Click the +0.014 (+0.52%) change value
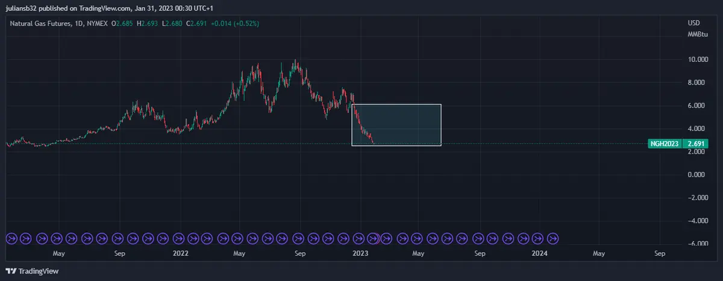Image resolution: width=723 pixels, height=281 pixels. pyautogui.click(x=236, y=23)
